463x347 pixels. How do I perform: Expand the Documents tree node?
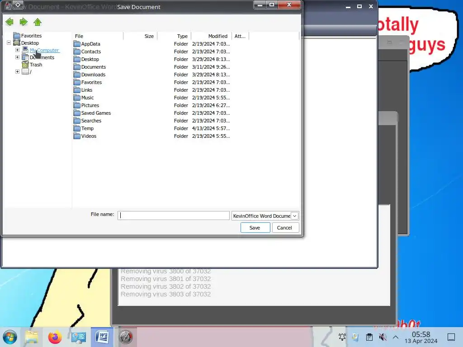click(x=18, y=57)
